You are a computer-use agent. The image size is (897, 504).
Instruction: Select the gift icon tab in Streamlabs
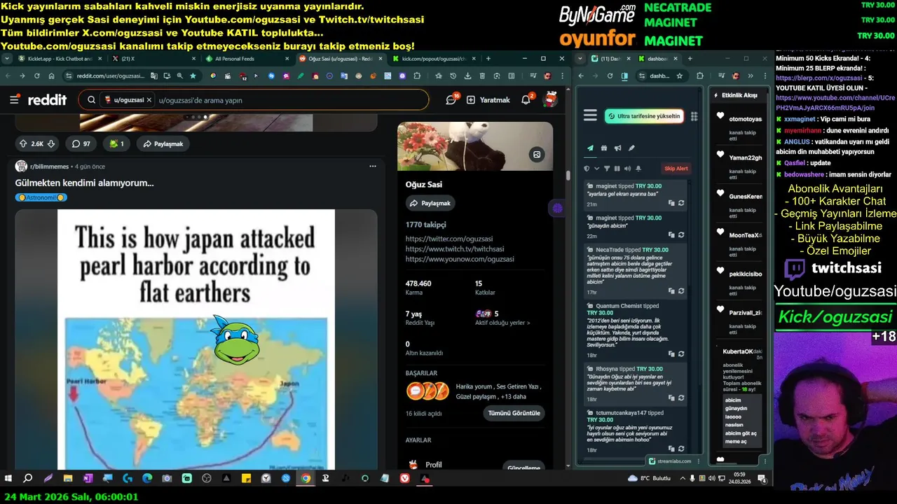(604, 148)
